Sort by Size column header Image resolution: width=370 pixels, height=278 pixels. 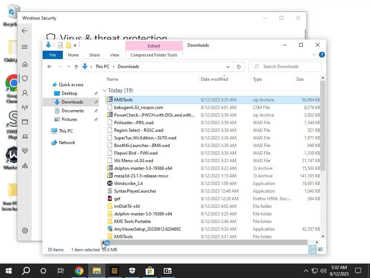[x=307, y=79]
